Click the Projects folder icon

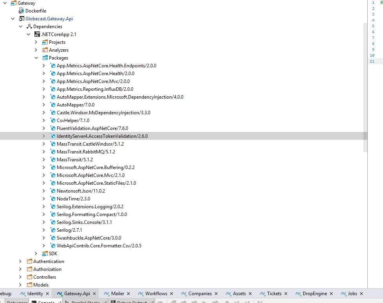[45, 42]
